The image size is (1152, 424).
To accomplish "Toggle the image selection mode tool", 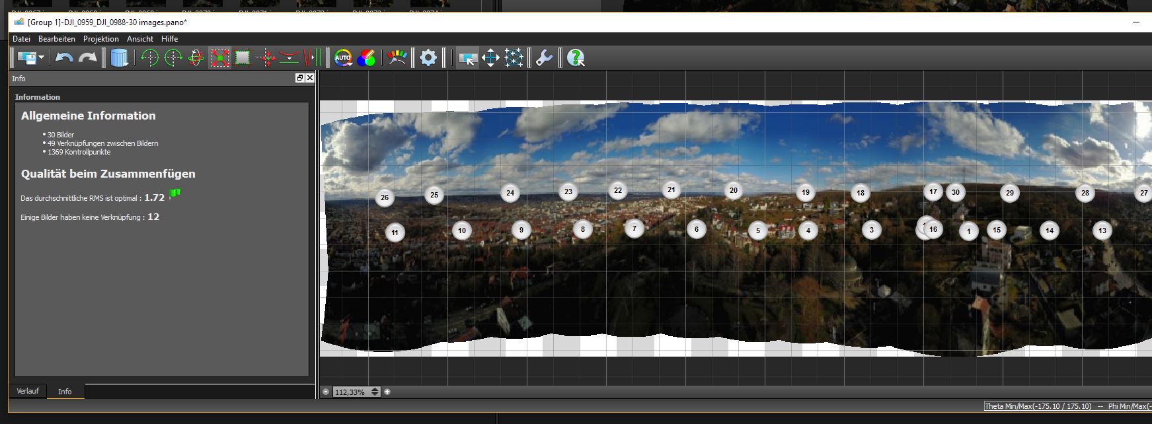I will (x=467, y=58).
